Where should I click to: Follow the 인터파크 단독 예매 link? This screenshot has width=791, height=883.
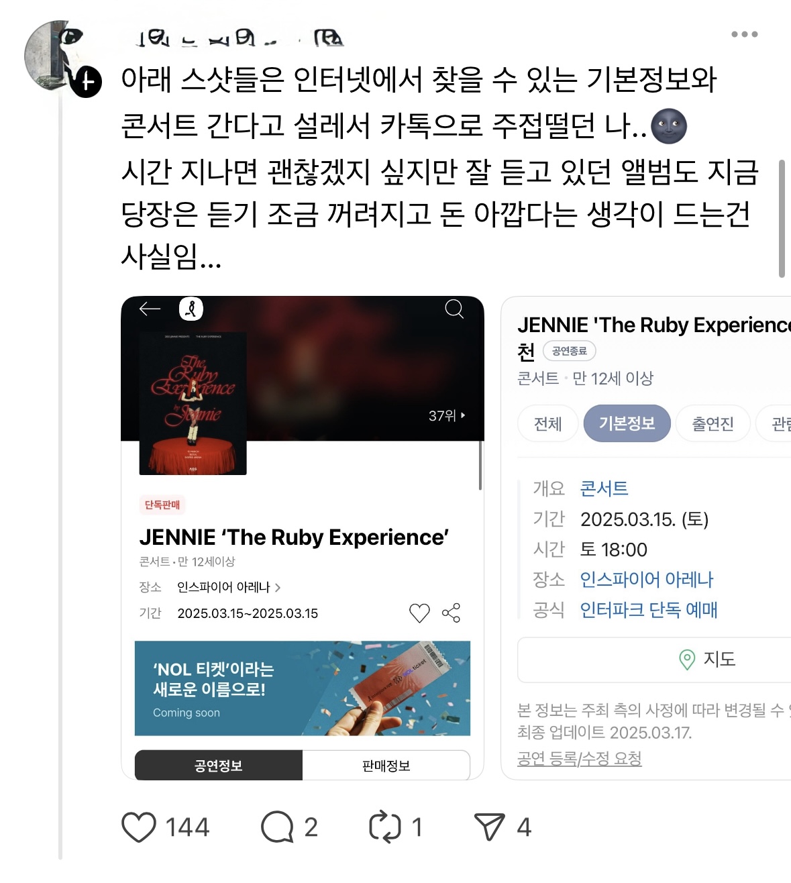(x=649, y=610)
